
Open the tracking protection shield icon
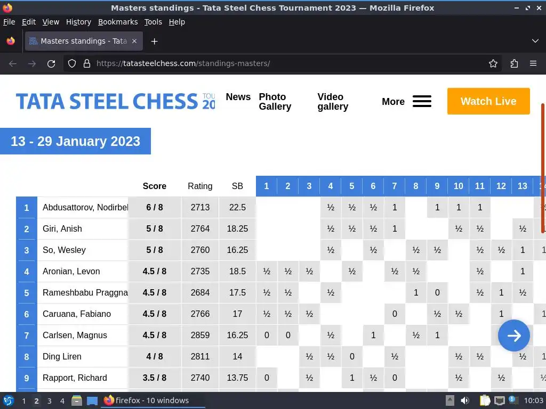click(x=72, y=64)
